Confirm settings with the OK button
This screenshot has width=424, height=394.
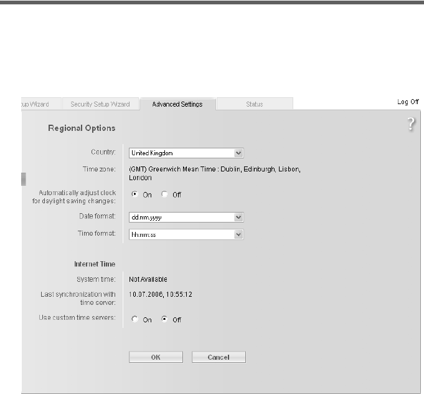pos(156,357)
